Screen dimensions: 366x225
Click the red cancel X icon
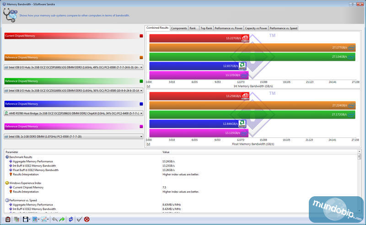tap(87, 219)
